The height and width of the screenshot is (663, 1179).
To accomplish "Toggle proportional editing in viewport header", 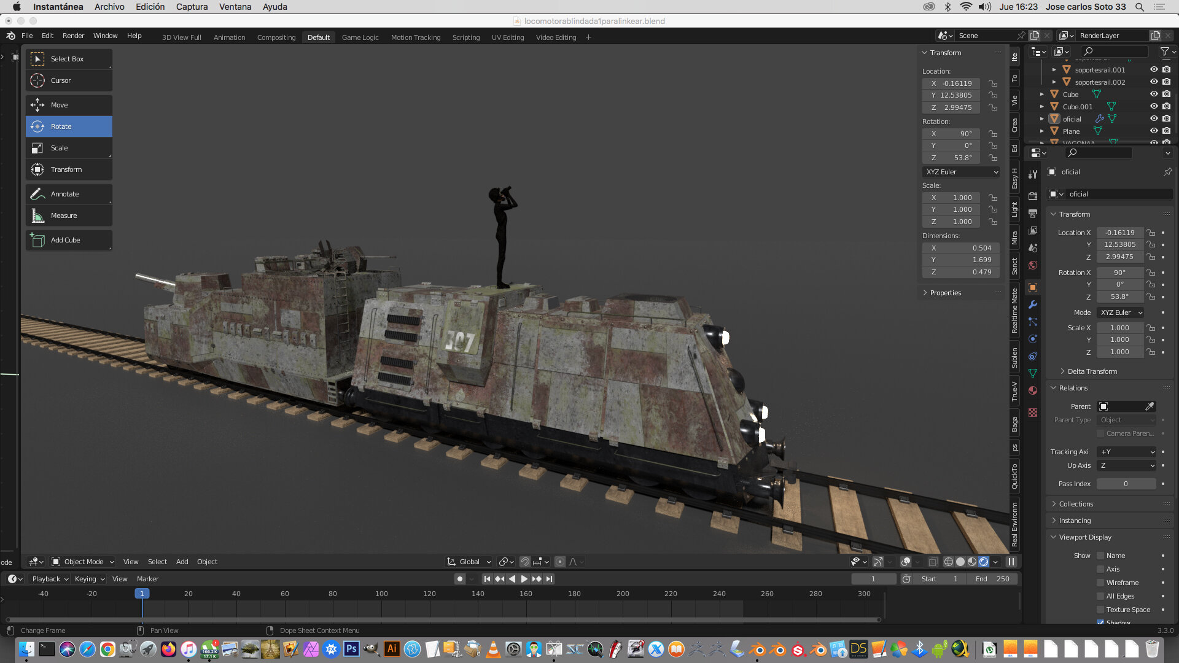I will click(x=560, y=562).
